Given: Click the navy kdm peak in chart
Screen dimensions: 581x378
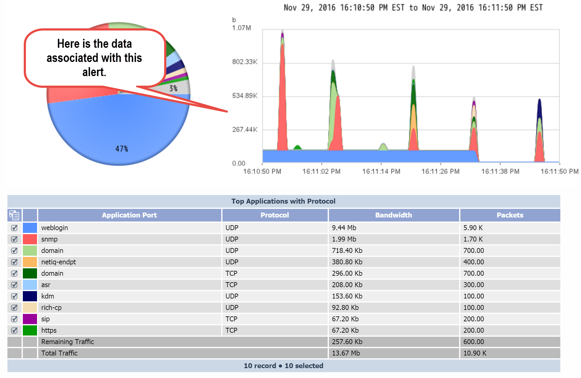Looking at the screenshot, I should (539, 108).
